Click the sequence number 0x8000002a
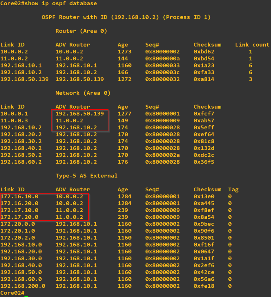The image size is (271, 297). pos(162,155)
